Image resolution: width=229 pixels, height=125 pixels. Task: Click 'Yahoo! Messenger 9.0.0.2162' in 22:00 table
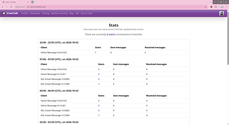coord(53,52)
